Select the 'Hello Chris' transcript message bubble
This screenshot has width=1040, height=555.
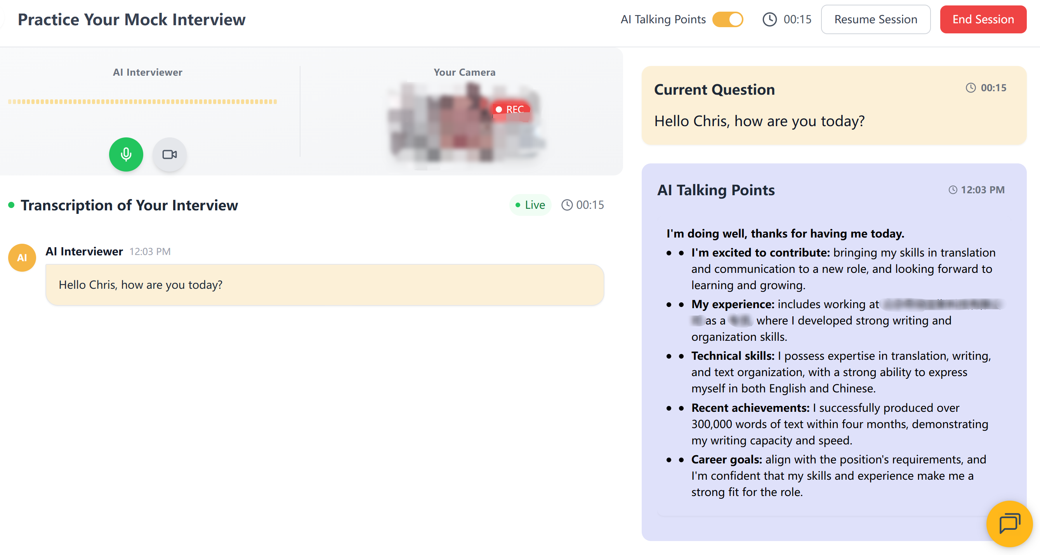pyautogui.click(x=324, y=285)
